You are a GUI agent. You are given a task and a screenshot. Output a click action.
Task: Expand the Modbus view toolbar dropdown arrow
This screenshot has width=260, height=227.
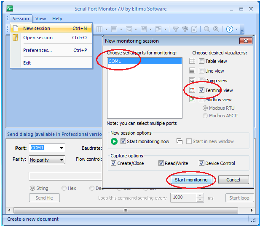(166, 30)
